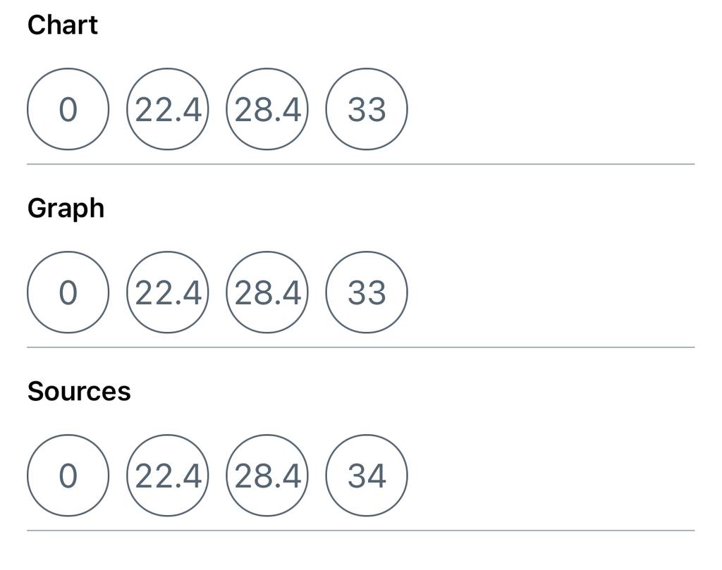Click the divider line below Sources row

point(360,531)
